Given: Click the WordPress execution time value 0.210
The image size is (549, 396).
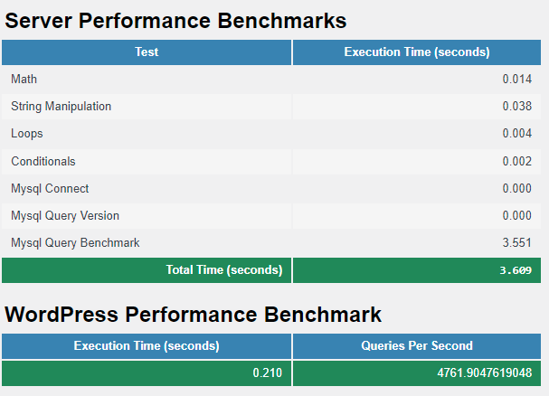Looking at the screenshot, I should pyautogui.click(x=268, y=372).
